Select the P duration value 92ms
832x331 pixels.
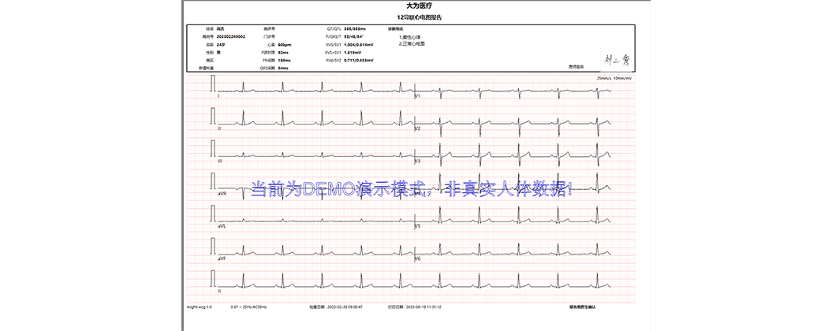pos(283,53)
